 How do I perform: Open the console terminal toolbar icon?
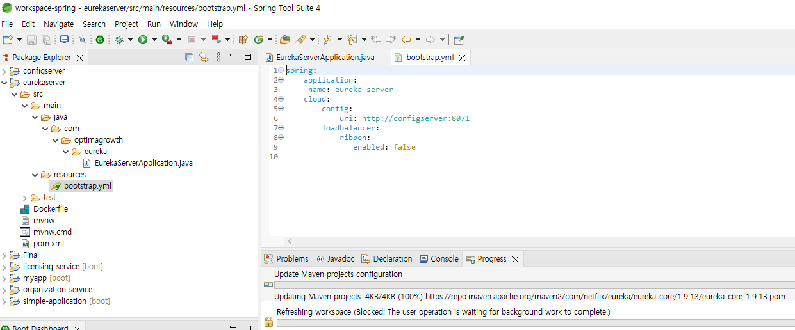[64, 40]
